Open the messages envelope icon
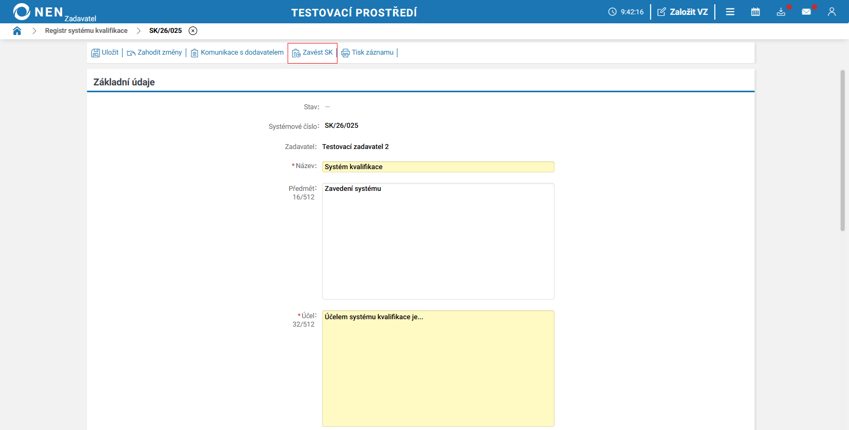The width and height of the screenshot is (849, 430). (807, 12)
